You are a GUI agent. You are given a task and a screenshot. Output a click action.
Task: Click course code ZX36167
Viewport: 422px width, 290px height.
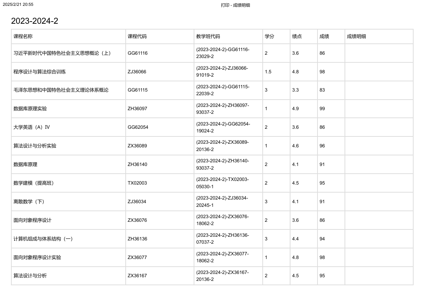pyautogui.click(x=137, y=275)
